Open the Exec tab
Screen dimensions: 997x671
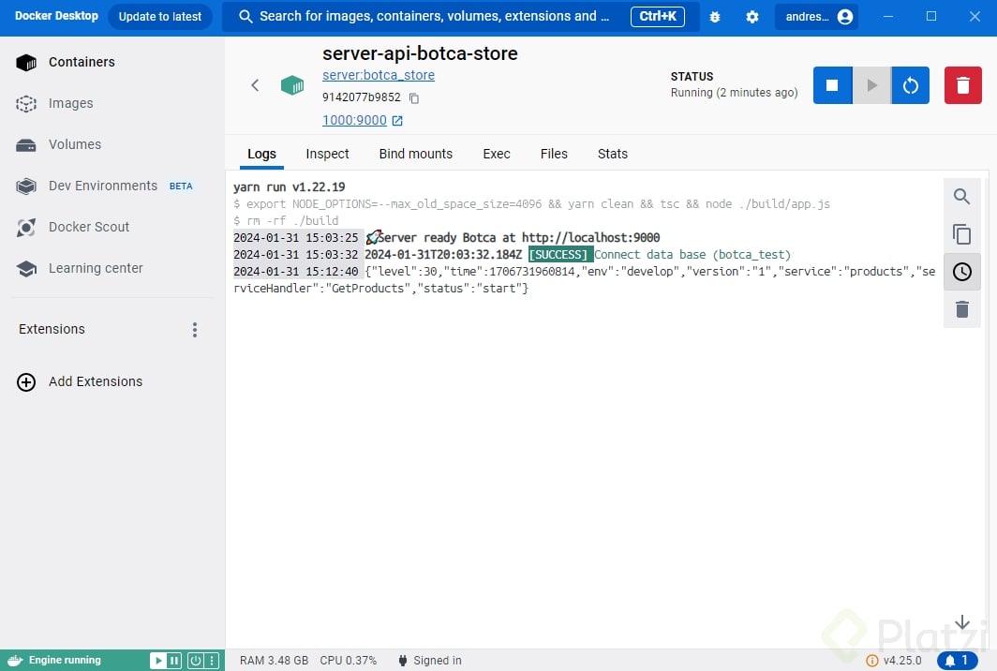pos(497,154)
